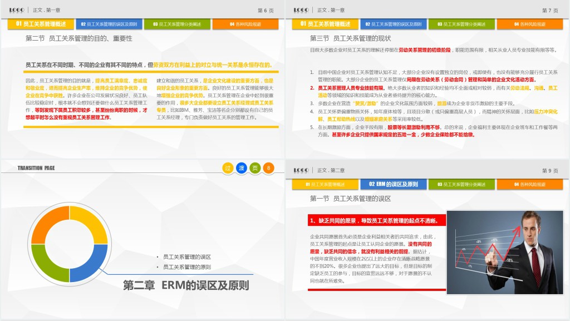Select the orange 8 circle on transition page
The width and height of the screenshot is (570, 321).
(x=269, y=168)
